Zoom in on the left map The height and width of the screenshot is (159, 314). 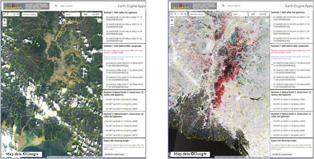[x=5, y=20]
